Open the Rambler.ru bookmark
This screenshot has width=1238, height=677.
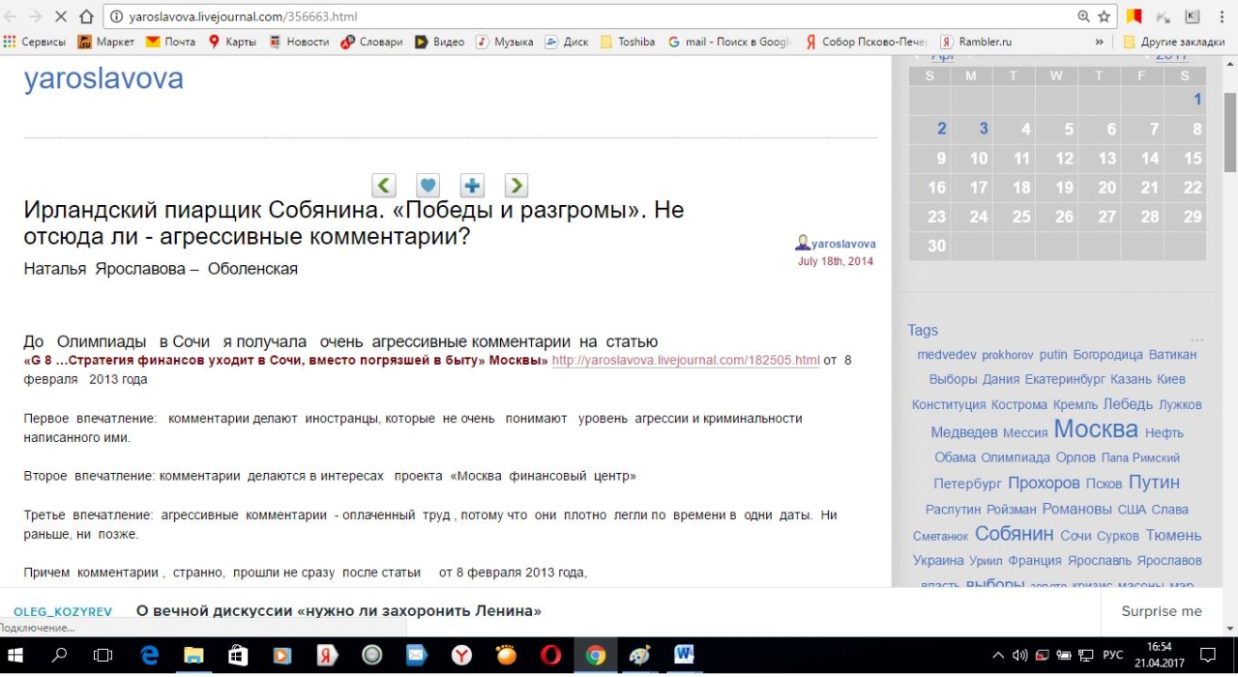pos(976,42)
